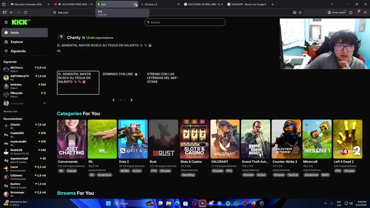Open iwobeka in the Siguiendo list

[25, 86]
